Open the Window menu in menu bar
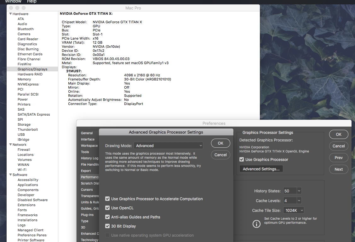 click(x=13, y=1)
